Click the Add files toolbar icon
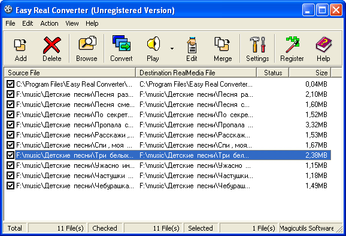346x236 pixels. (20, 45)
